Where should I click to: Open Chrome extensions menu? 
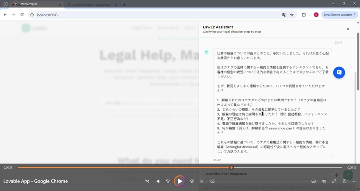point(304,15)
